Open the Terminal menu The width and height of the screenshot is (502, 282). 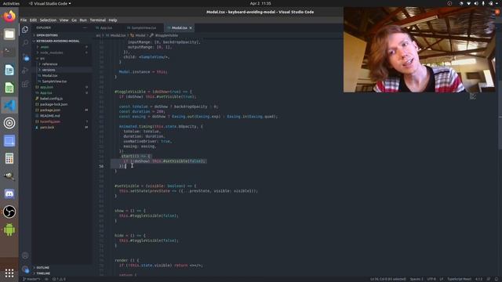(97, 20)
